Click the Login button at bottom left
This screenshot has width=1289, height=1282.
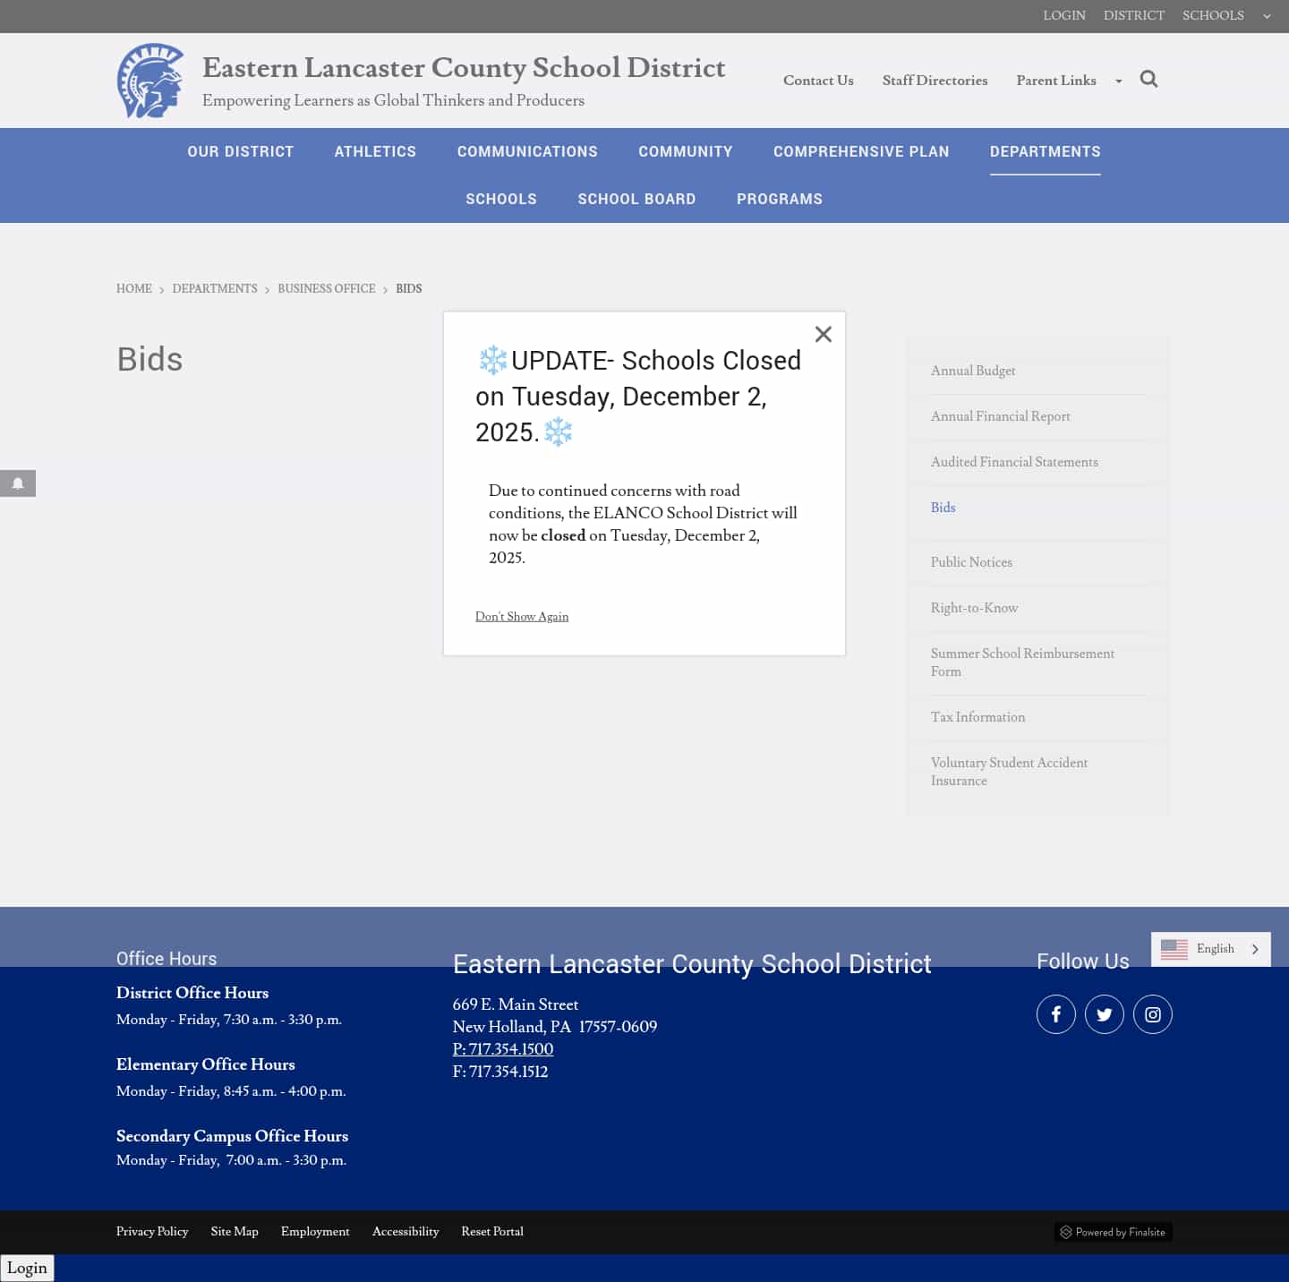click(x=28, y=1268)
